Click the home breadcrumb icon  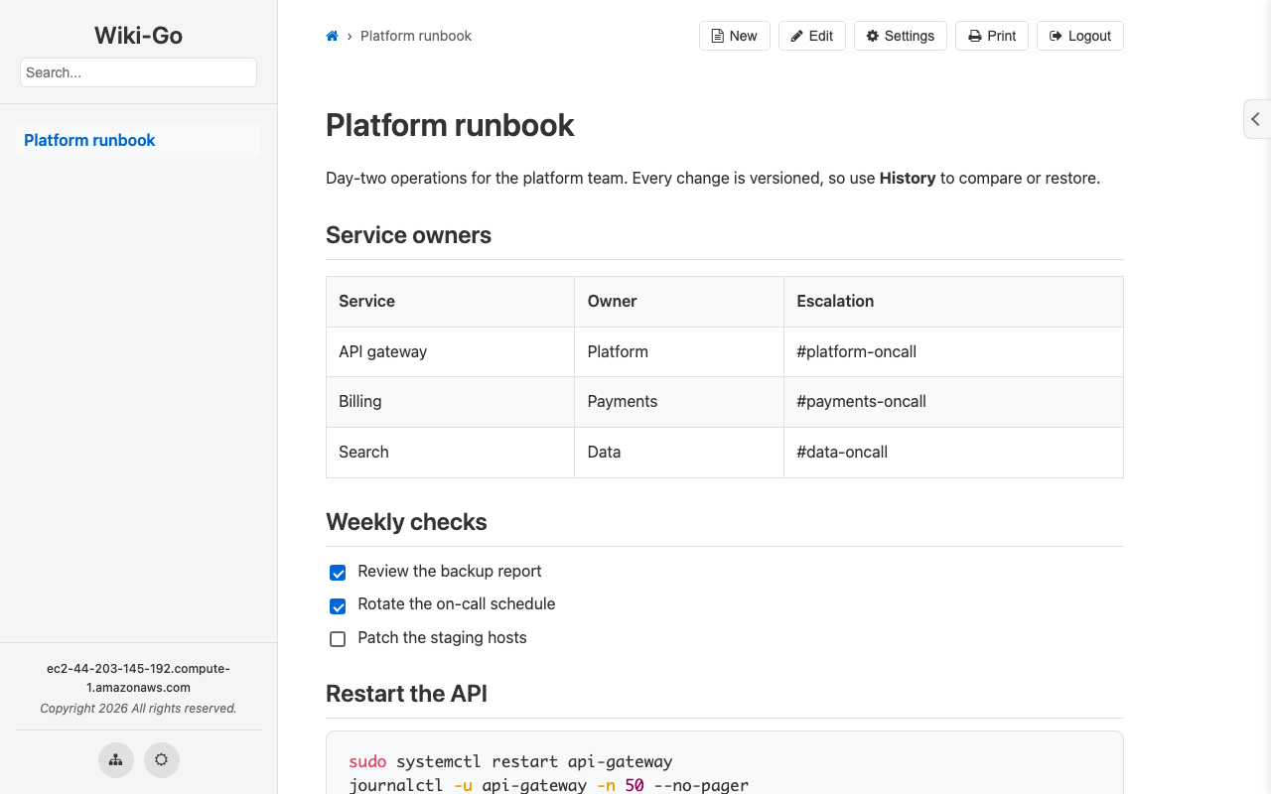[x=332, y=36]
